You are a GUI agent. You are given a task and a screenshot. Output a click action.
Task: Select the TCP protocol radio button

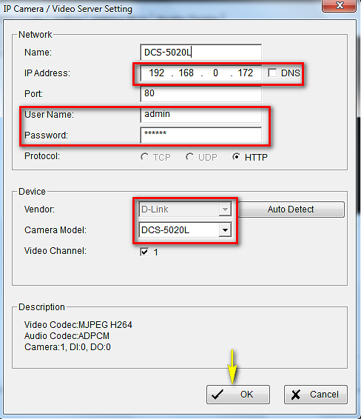click(x=144, y=157)
